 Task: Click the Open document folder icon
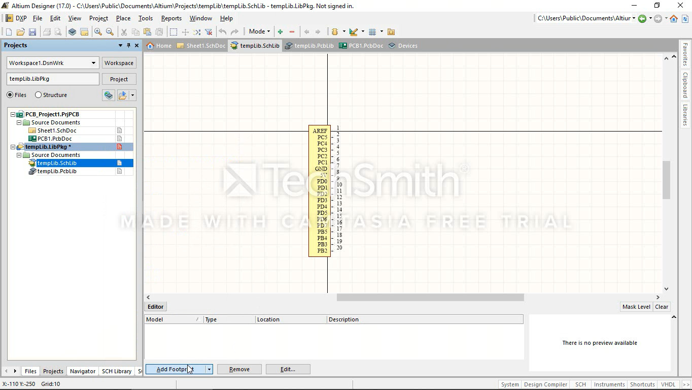click(20, 31)
